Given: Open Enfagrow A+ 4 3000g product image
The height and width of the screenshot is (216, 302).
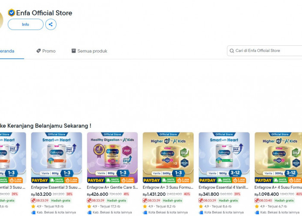Looking at the screenshot, I should (x=278, y=158).
